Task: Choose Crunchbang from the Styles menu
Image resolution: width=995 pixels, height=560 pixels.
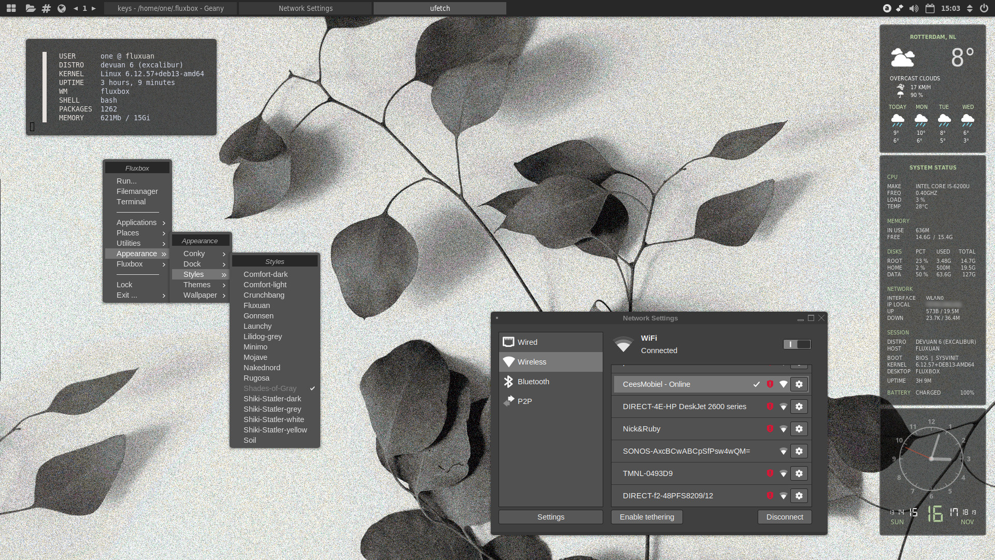Action: [x=264, y=295]
